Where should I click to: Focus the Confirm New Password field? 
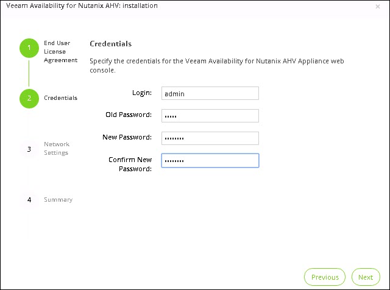tap(210, 160)
